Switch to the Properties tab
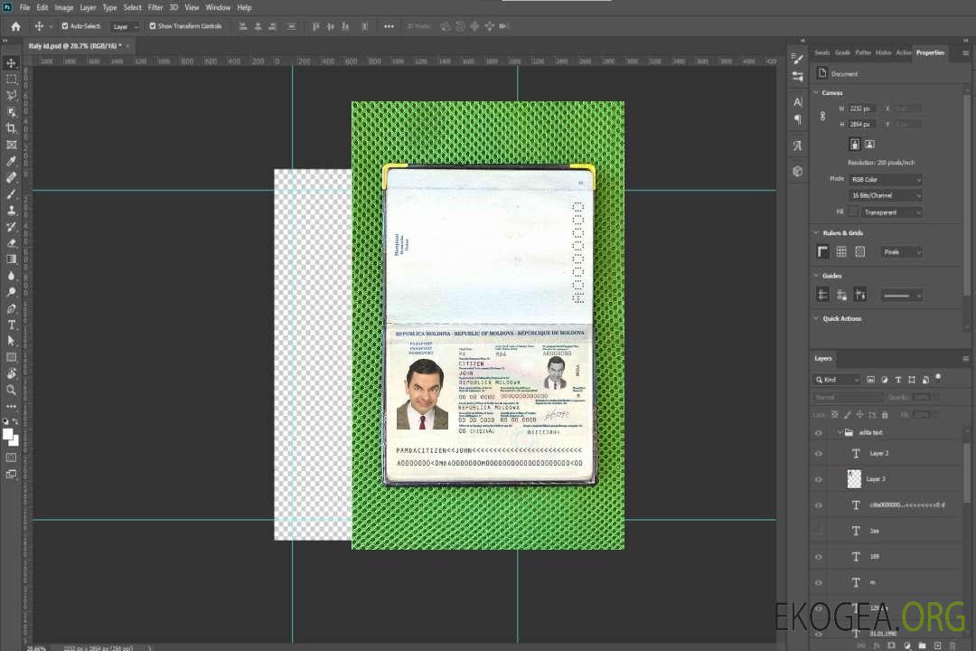The image size is (976, 651). 930,53
